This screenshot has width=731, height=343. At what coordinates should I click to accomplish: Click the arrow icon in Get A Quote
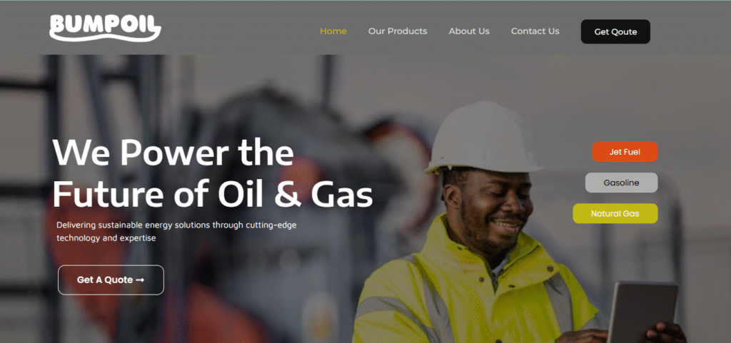point(140,280)
